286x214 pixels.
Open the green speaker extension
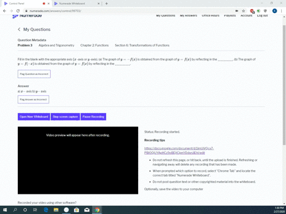click(x=259, y=11)
